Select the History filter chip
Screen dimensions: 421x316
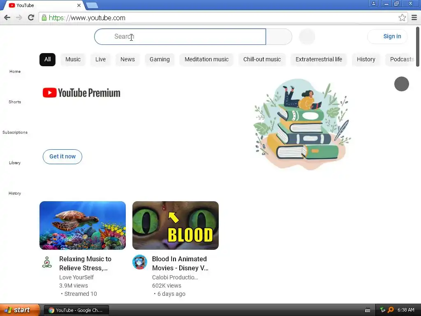click(366, 59)
